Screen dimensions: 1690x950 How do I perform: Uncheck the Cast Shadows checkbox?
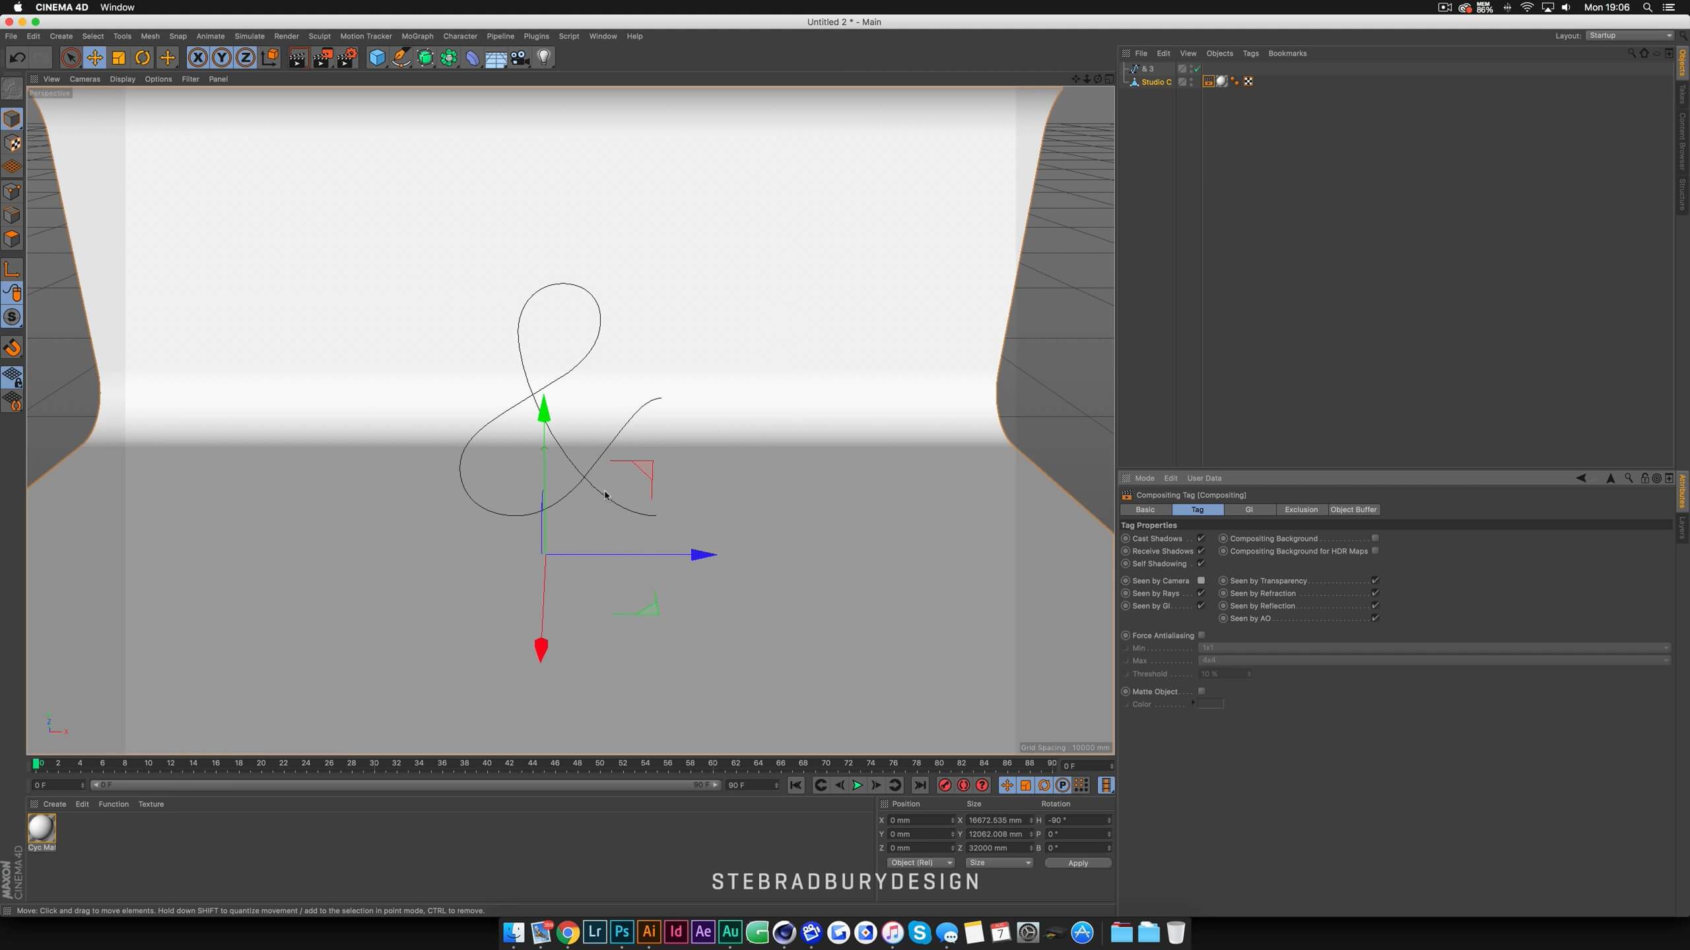coord(1201,538)
